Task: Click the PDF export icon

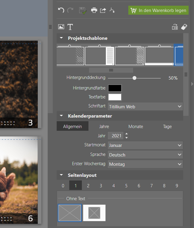Action: pos(112,10)
